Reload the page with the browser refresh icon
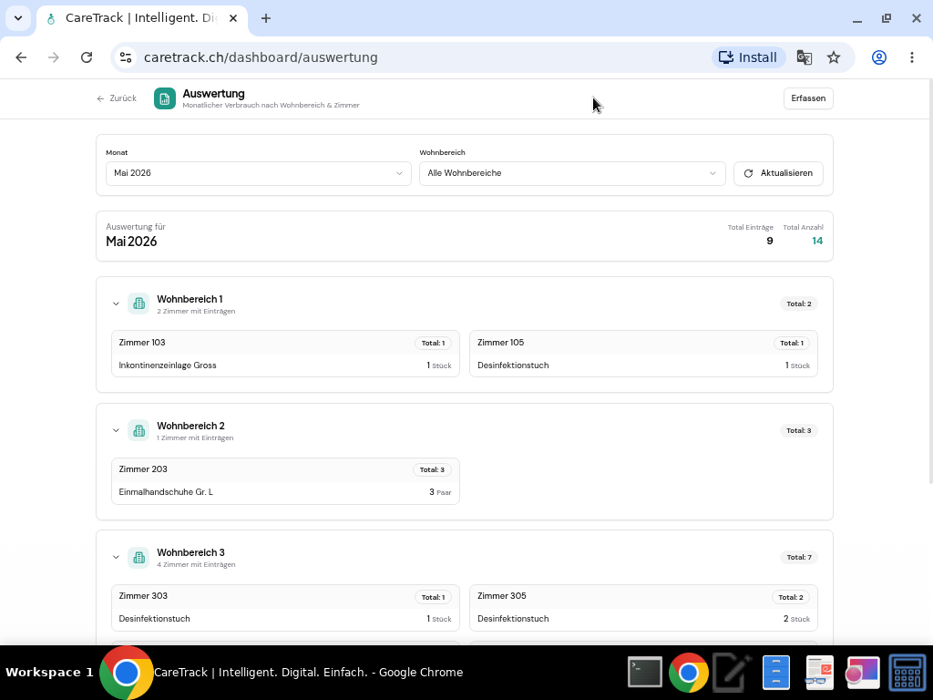 coord(87,57)
